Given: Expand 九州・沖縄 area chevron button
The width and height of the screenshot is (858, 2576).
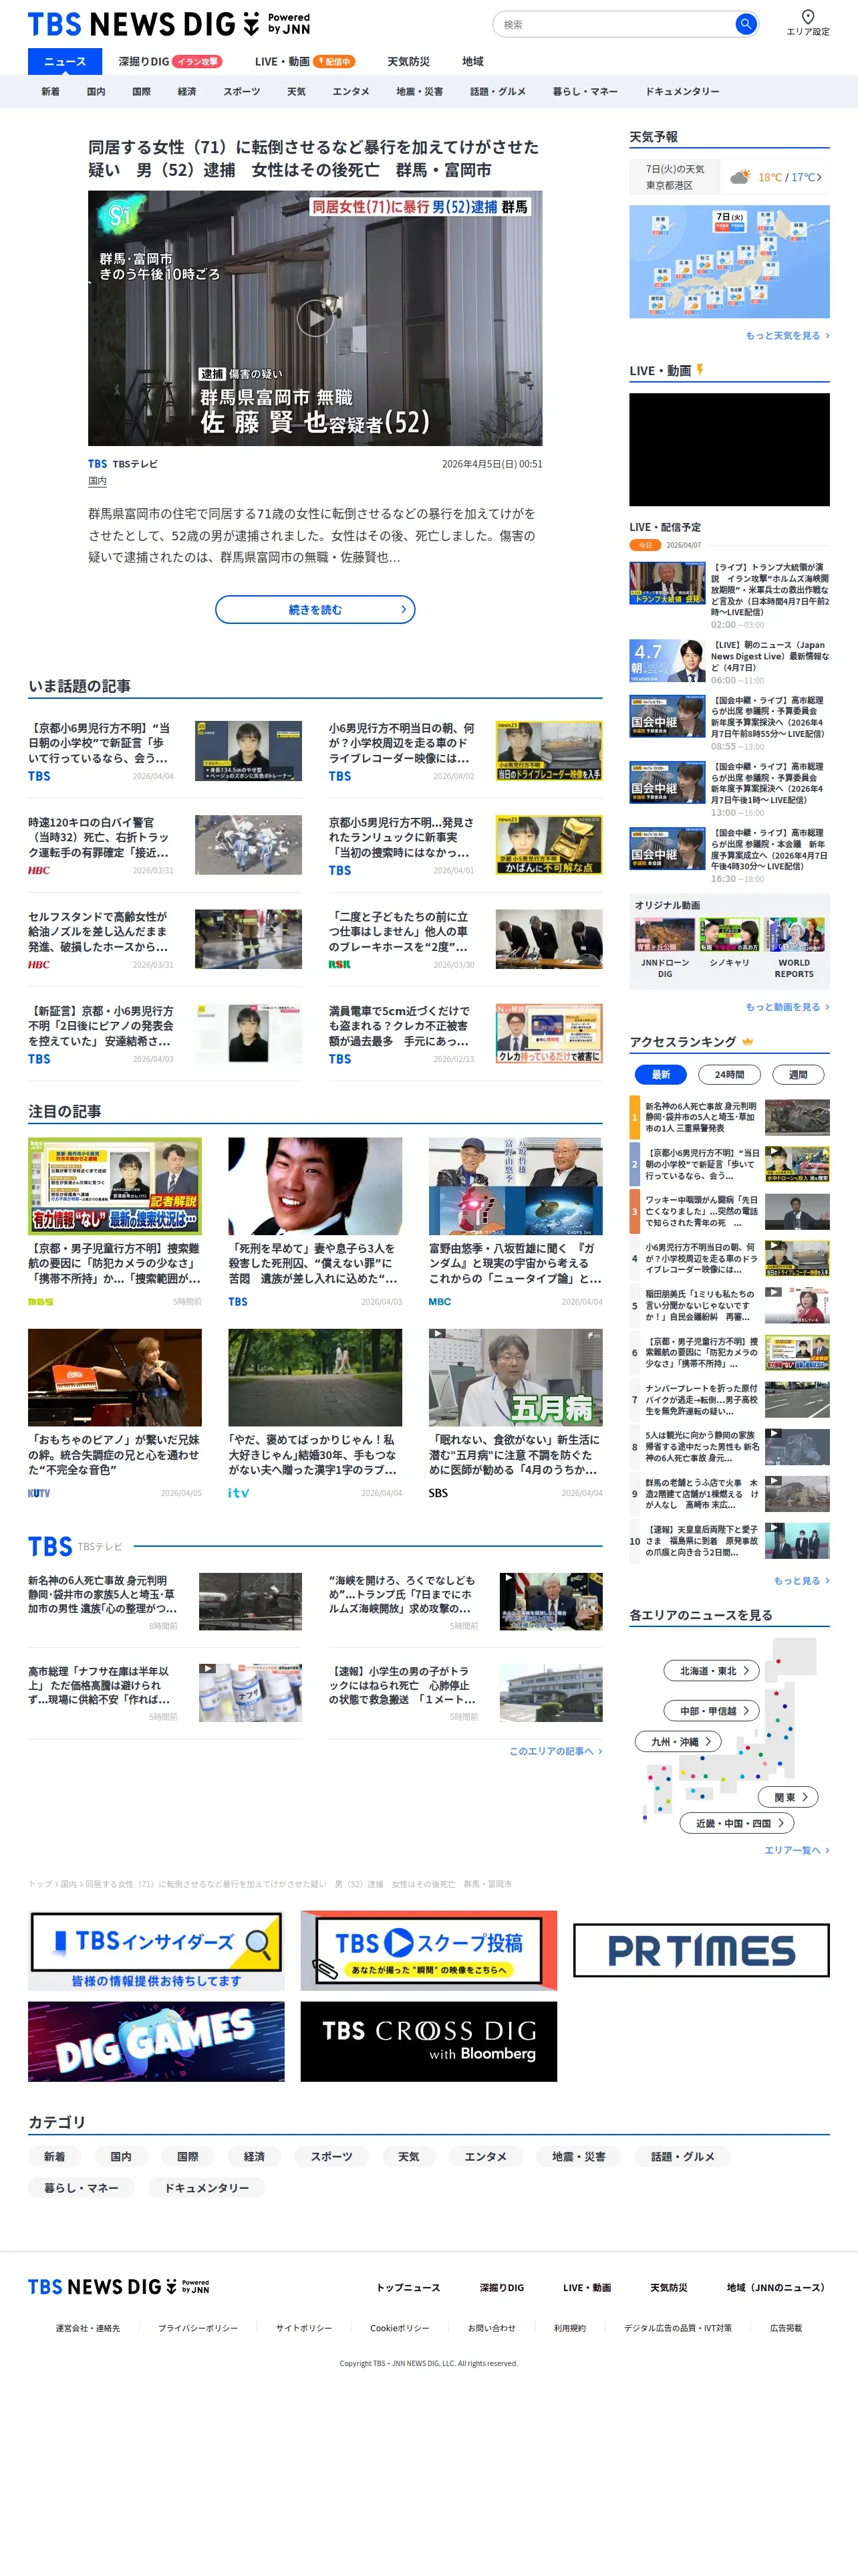Looking at the screenshot, I should [678, 1741].
